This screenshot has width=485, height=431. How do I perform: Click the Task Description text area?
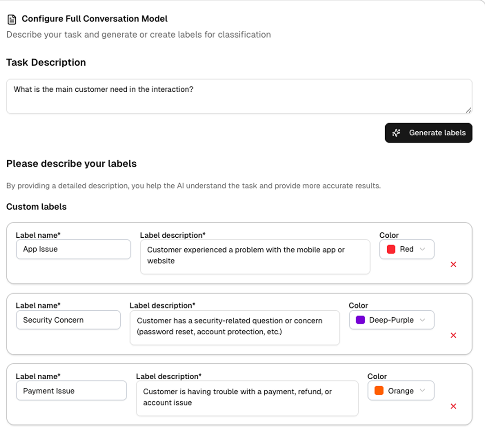pos(239,96)
